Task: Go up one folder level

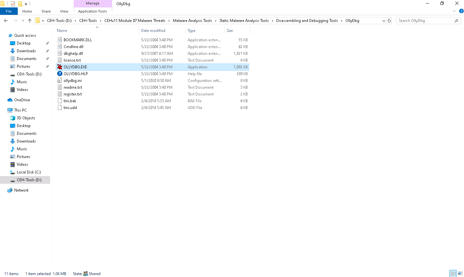Action: 30,21
